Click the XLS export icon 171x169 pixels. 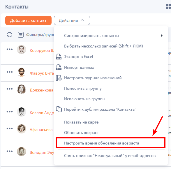pos(59,57)
